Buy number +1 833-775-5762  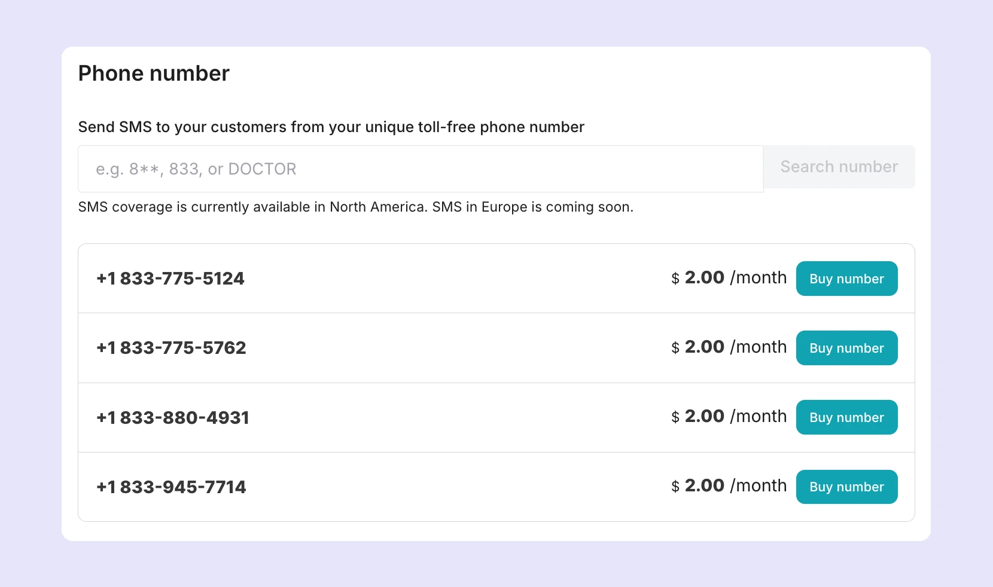click(x=846, y=348)
